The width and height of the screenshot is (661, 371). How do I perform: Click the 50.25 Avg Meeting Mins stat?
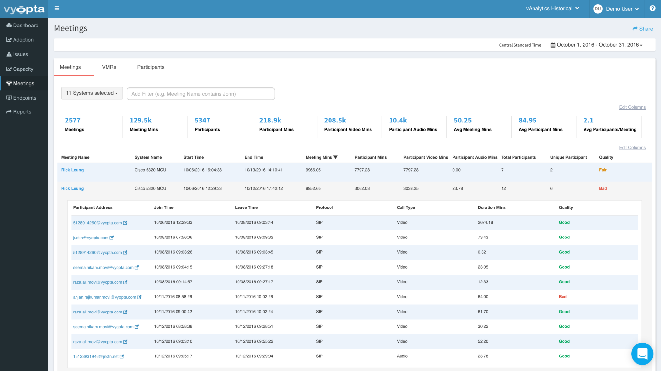[473, 124]
